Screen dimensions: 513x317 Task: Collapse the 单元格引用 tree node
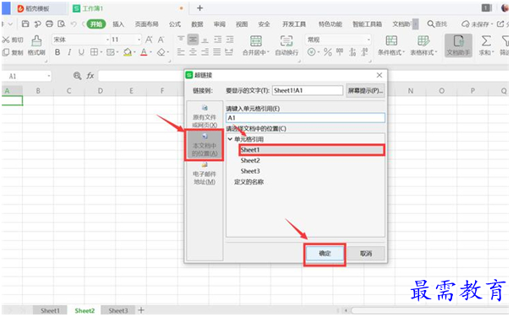(x=230, y=139)
